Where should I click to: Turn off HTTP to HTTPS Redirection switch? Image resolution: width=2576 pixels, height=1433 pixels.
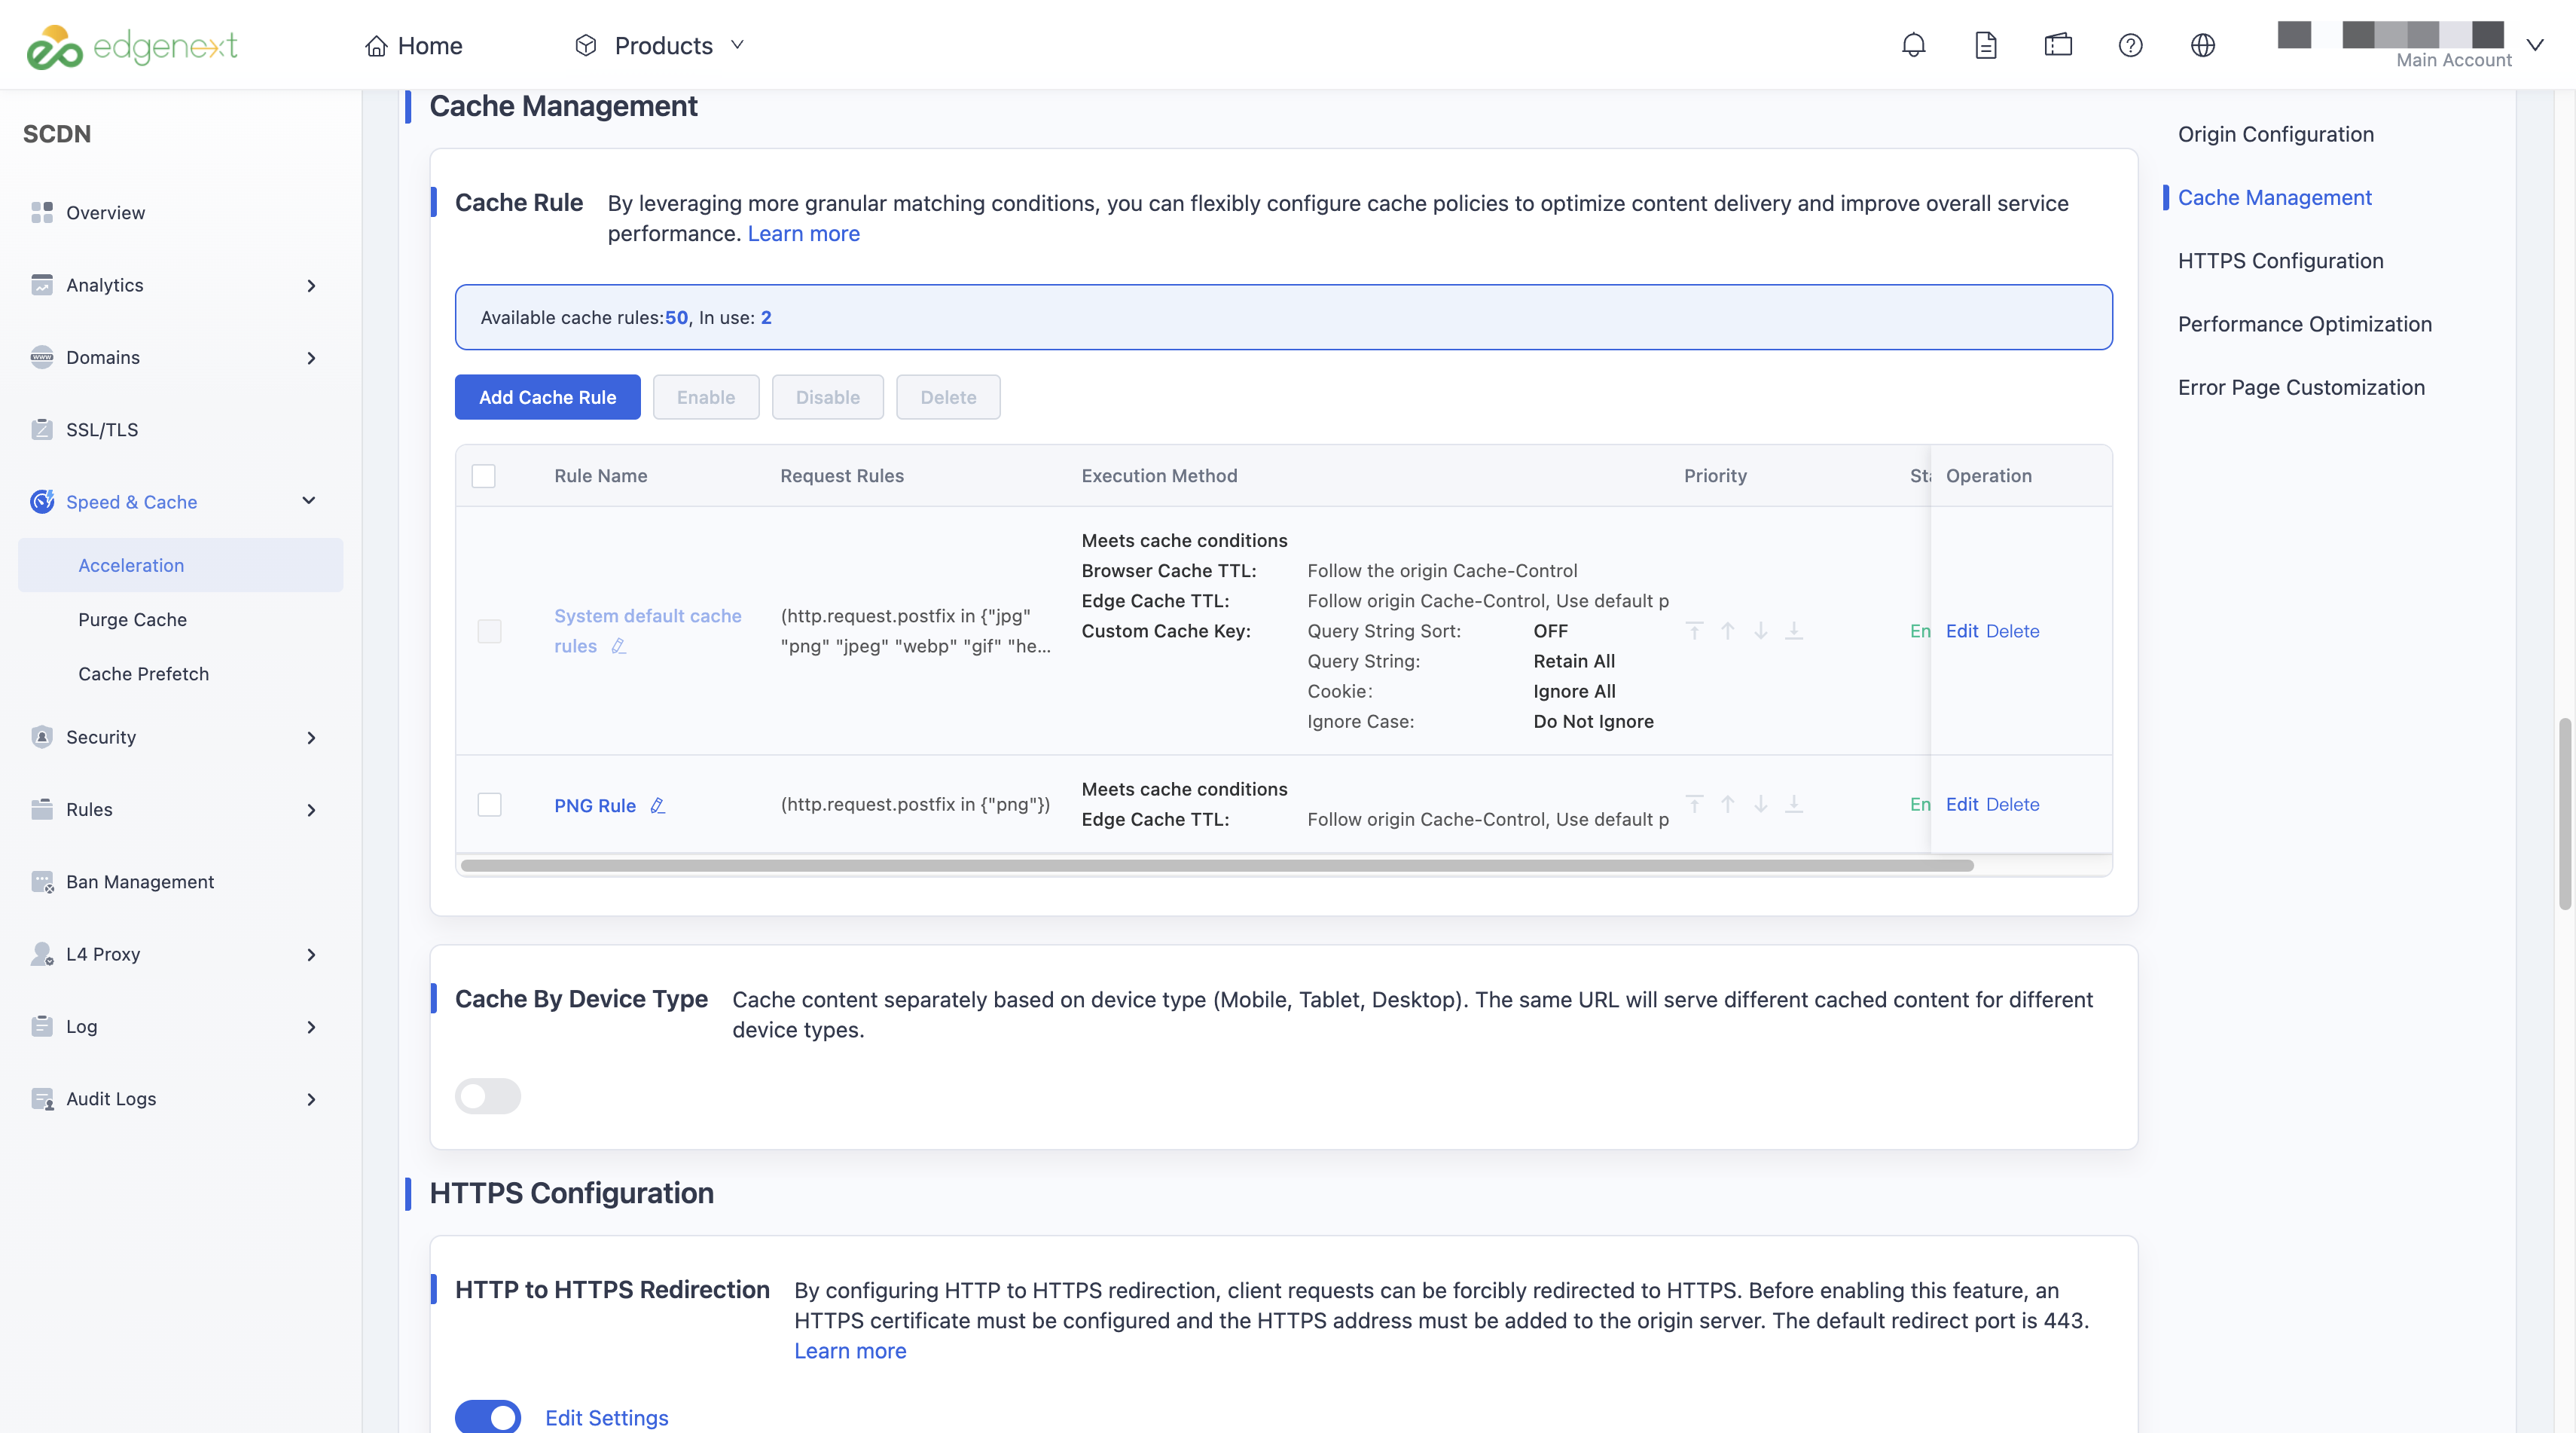(x=488, y=1417)
